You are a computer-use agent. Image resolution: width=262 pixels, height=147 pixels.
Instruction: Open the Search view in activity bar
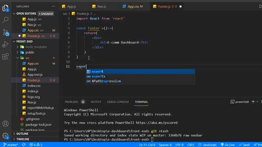5,20
